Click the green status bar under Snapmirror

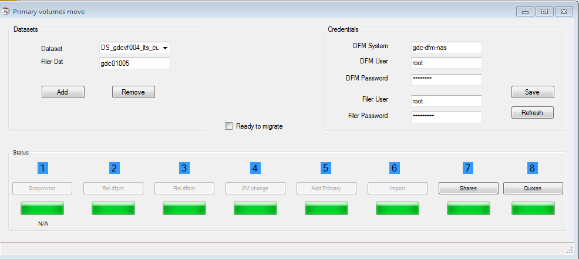point(42,208)
